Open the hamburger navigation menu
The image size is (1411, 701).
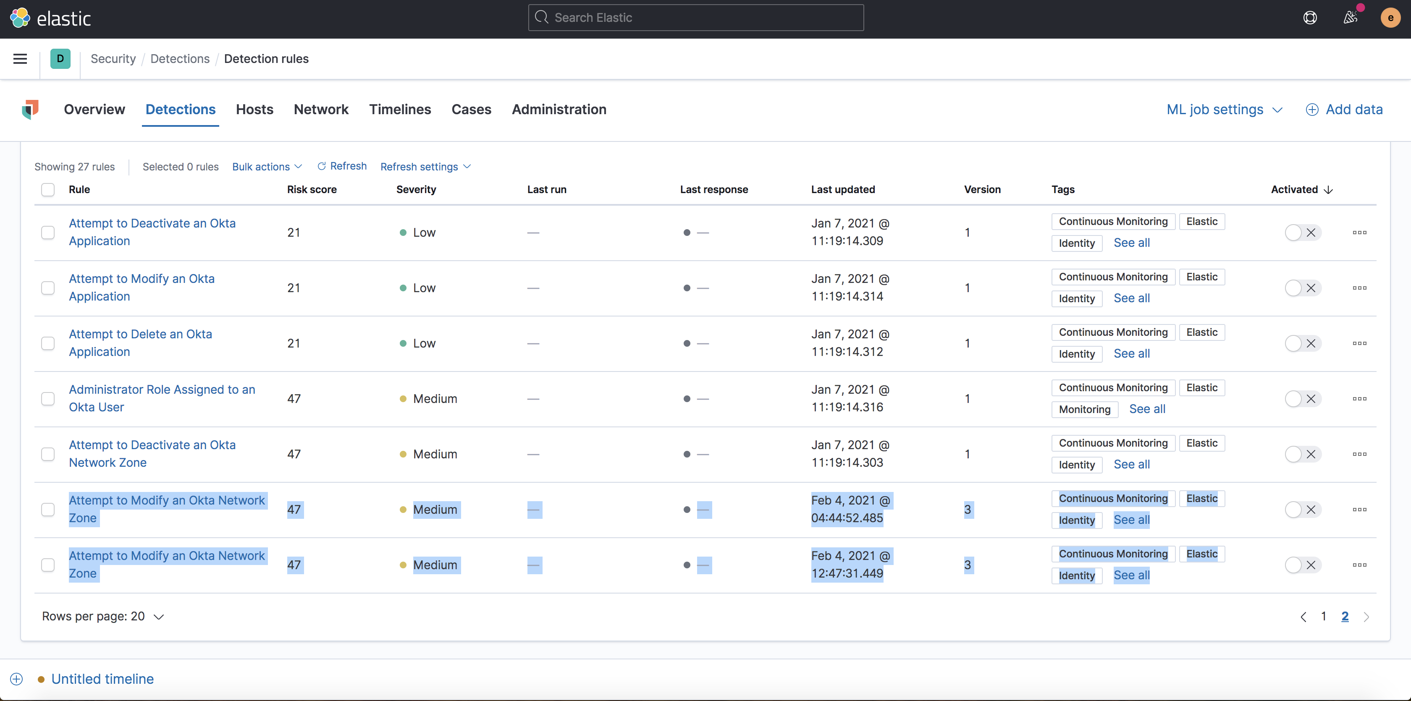tap(20, 59)
